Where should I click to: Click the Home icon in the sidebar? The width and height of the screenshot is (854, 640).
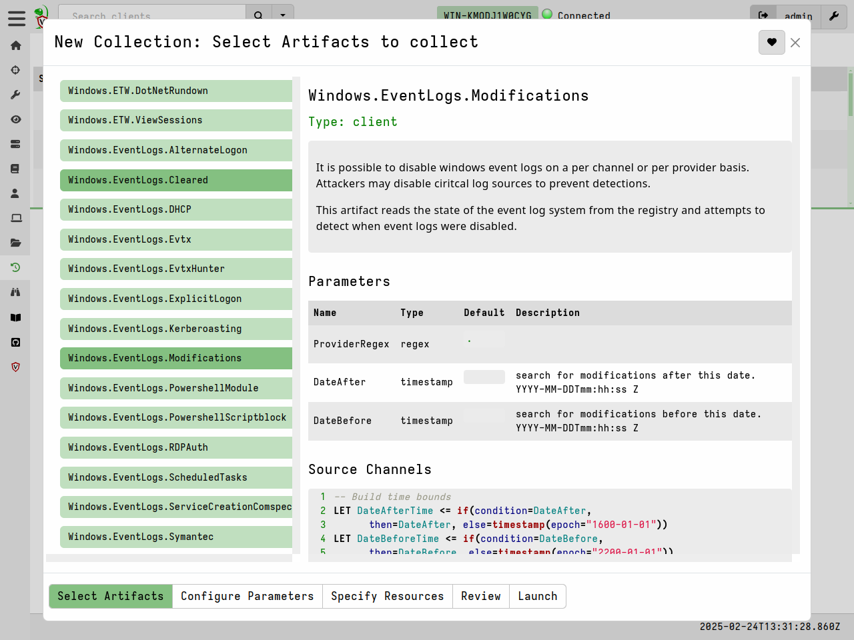[15, 45]
